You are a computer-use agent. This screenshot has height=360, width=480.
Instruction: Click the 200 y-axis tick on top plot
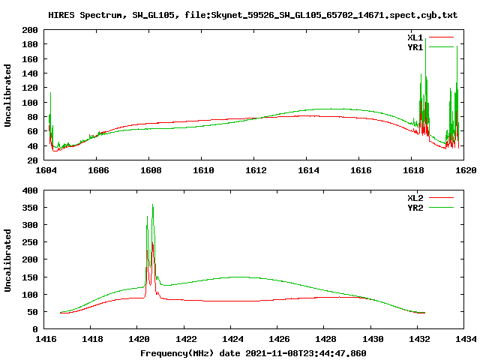(30, 30)
